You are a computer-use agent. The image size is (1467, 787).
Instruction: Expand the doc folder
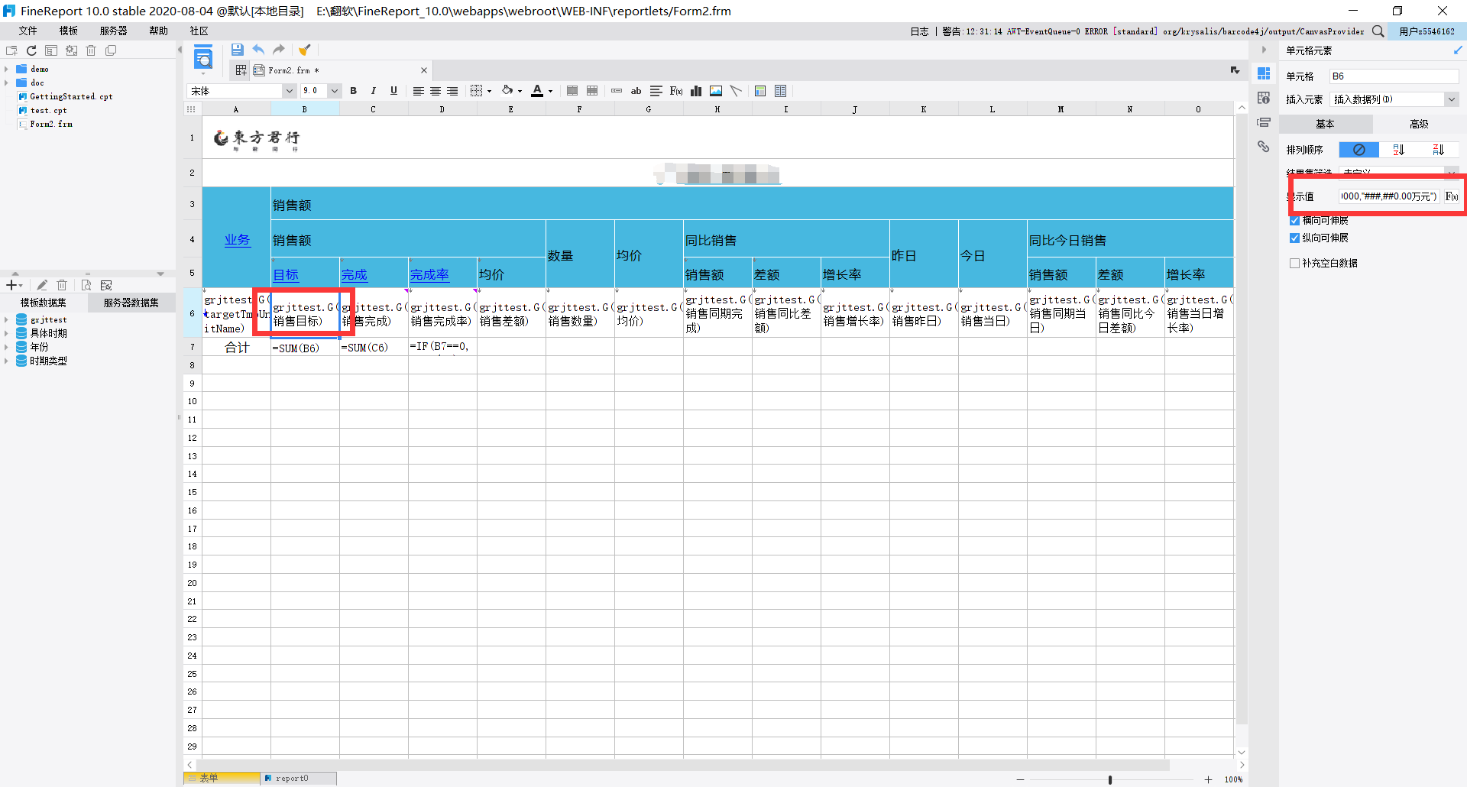[x=6, y=83]
